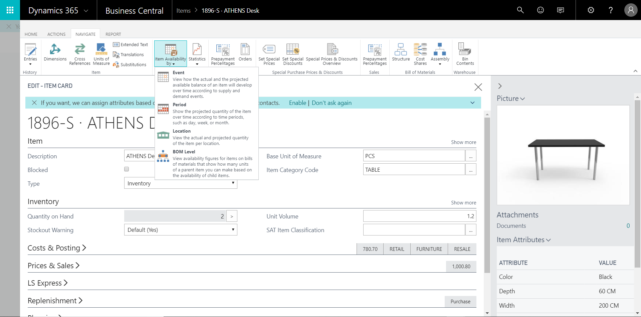
Task: Close the item card with X
Action: coord(478,87)
